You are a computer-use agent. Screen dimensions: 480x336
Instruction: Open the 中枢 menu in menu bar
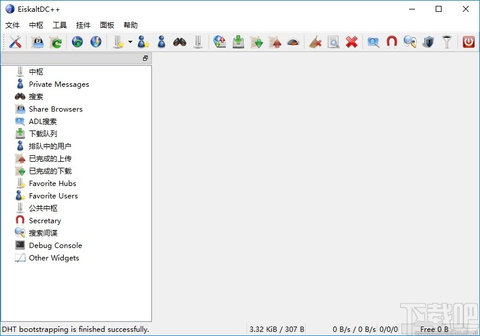36,25
